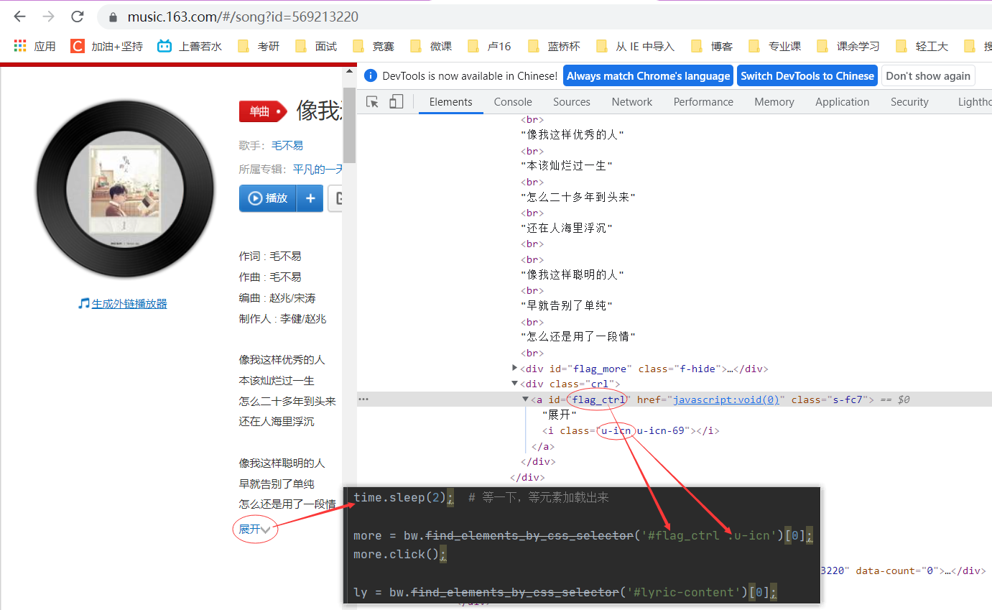Reload the page with refresh icon
The width and height of the screenshot is (992, 610).
77,17
